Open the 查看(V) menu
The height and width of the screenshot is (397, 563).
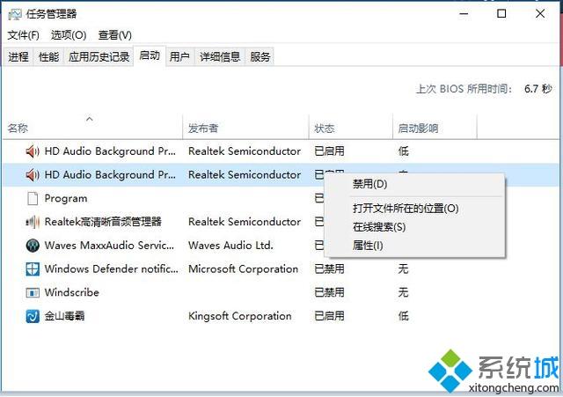115,35
